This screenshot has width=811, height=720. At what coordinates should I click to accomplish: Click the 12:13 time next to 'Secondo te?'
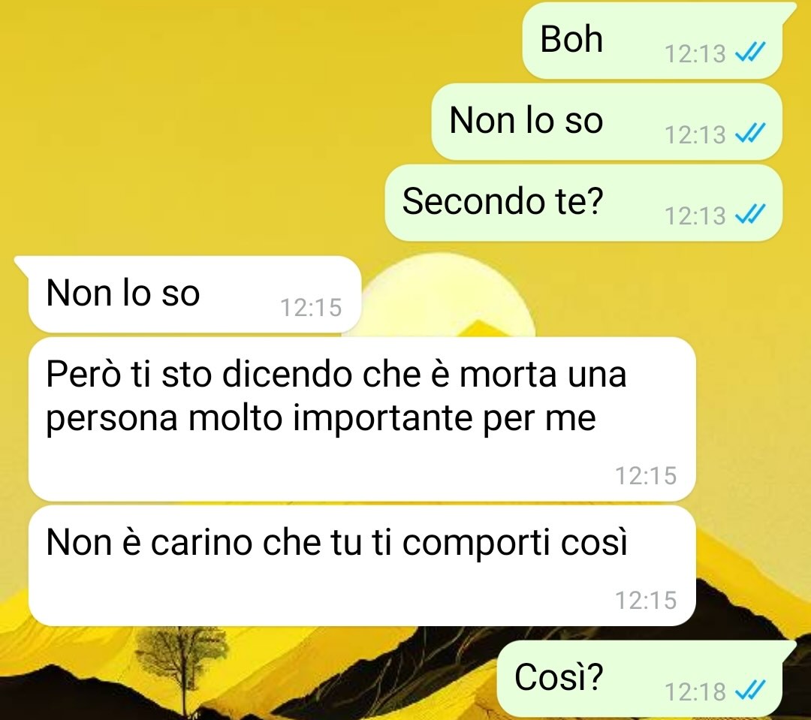click(695, 215)
